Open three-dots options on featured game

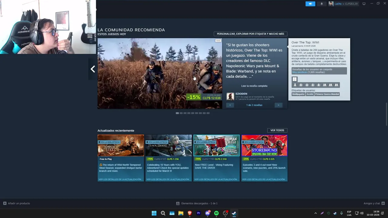point(218,41)
